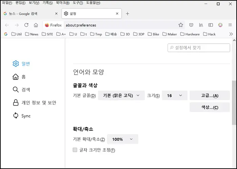
Task: Click the back navigation arrow
Action: [x=7, y=25]
